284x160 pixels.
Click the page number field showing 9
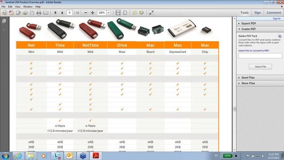click(x=70, y=13)
